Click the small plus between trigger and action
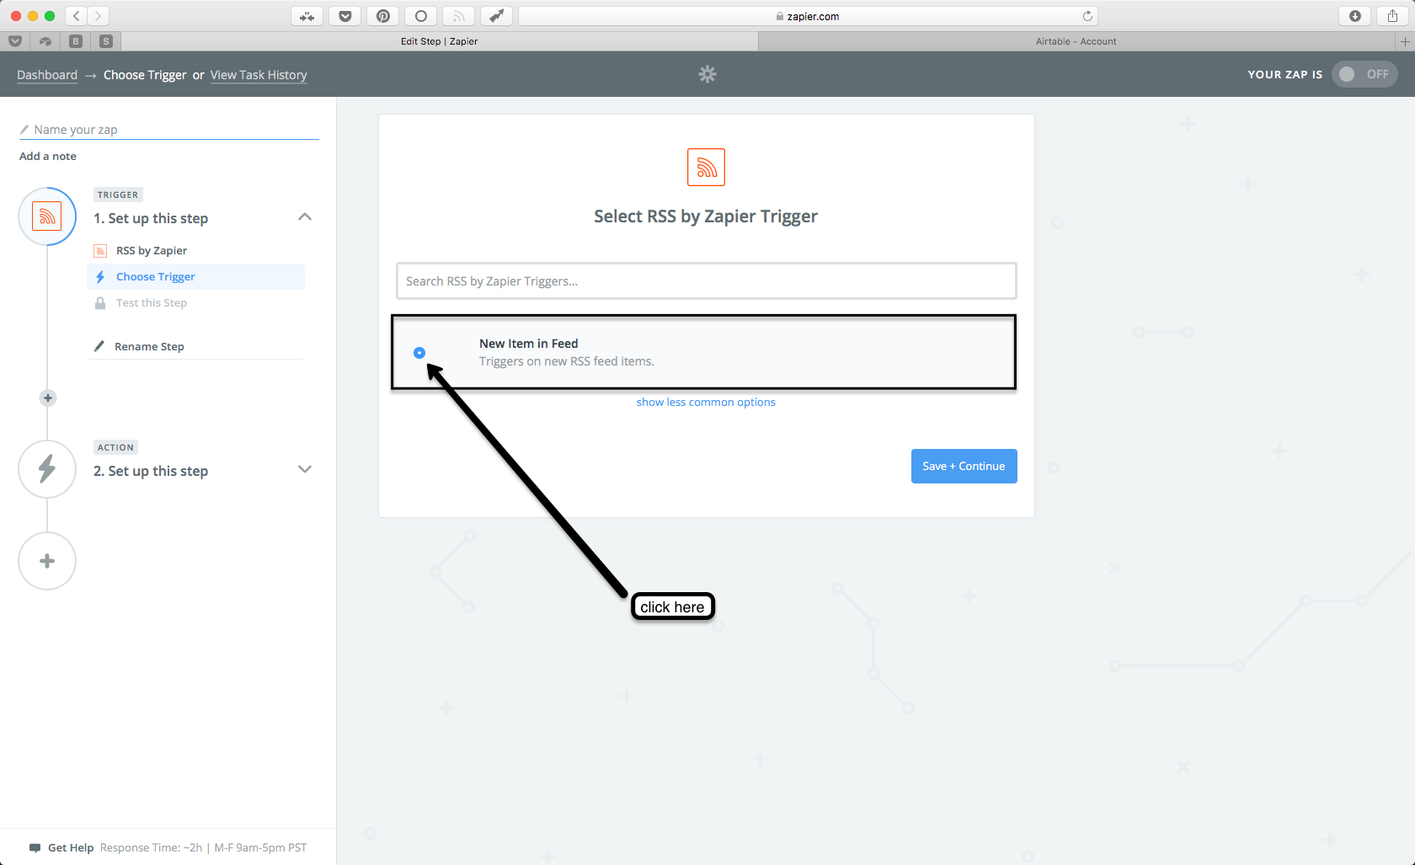This screenshot has width=1415, height=865. pos(48,398)
